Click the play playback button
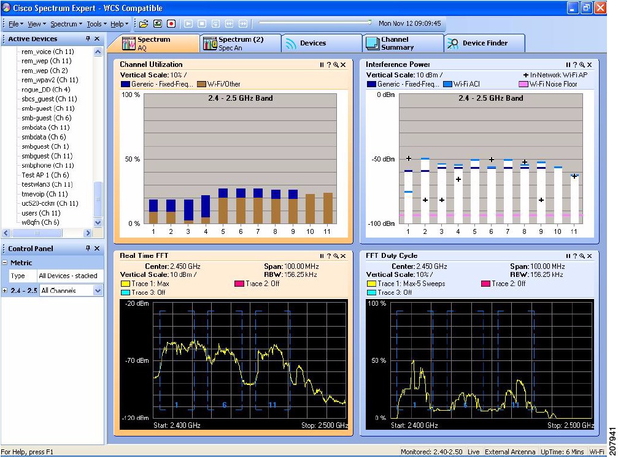This screenshot has width=618, height=458. pos(188,24)
